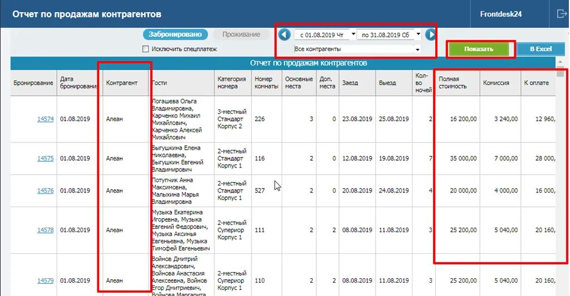Click Frontdesk24 in the header
Screen dimensions: 570x296
tap(500, 14)
